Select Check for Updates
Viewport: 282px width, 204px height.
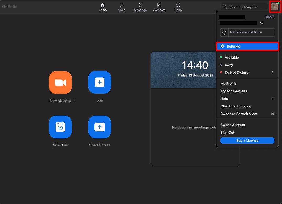[235, 106]
